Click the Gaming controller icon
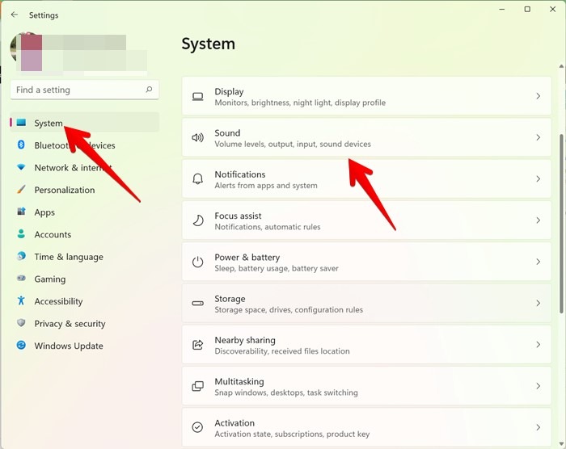 click(x=21, y=279)
